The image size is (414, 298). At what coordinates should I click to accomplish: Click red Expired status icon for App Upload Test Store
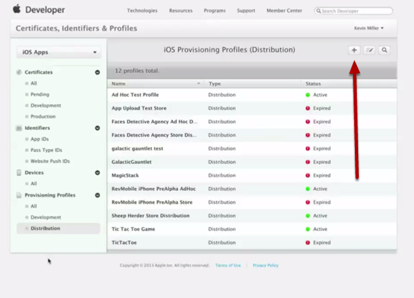click(x=308, y=108)
